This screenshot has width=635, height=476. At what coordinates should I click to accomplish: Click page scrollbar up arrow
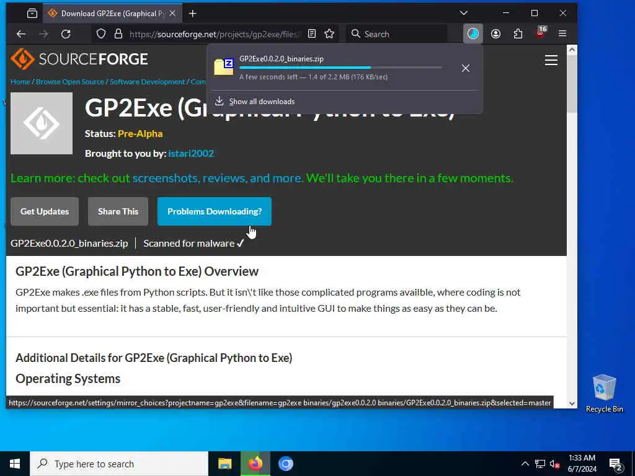tap(572, 50)
